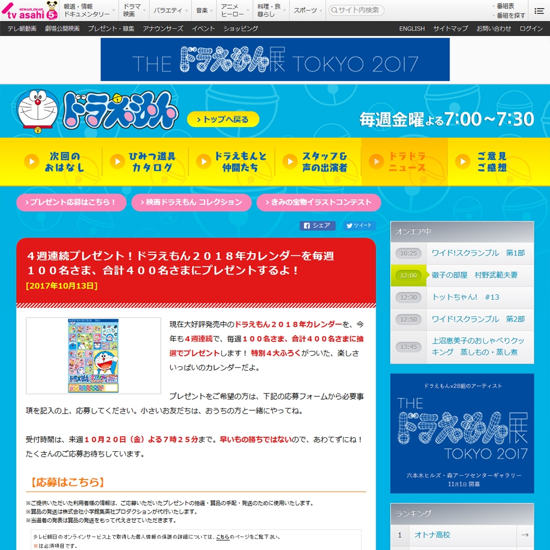Switch to ENGLISH site
Screen dimensions: 550x550
pyautogui.click(x=412, y=28)
